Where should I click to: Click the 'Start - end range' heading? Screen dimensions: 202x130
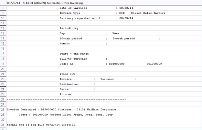(x=74, y=54)
